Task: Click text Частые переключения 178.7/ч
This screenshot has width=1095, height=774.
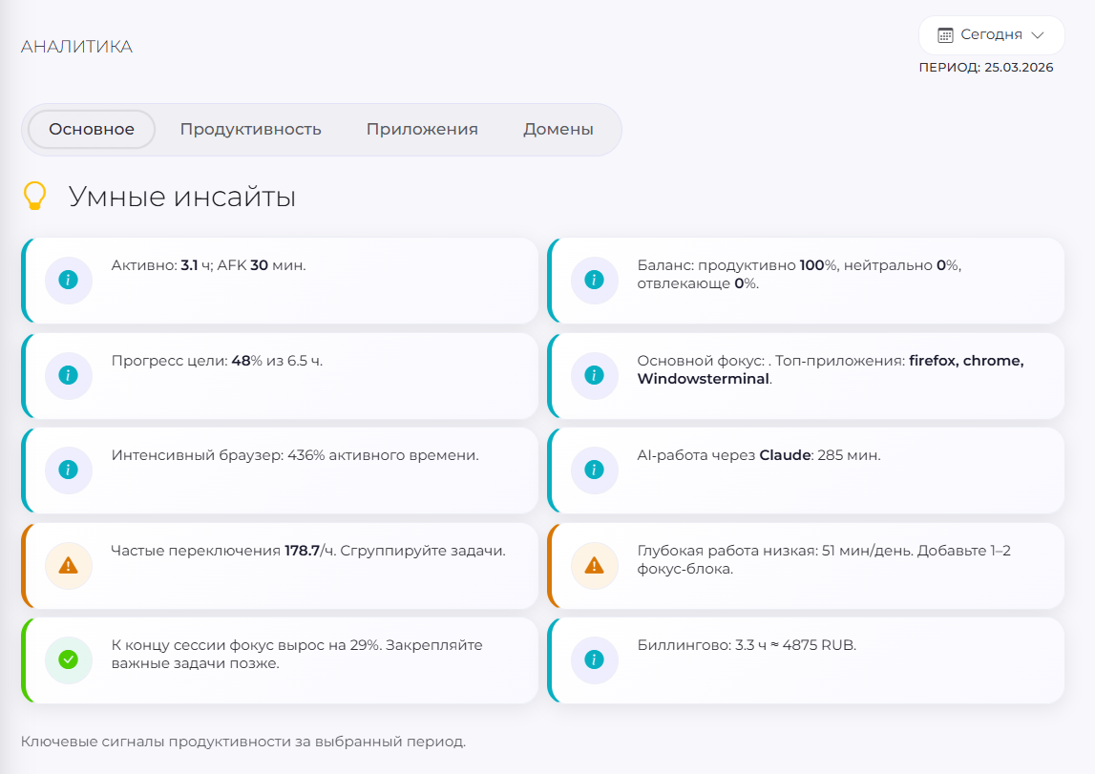Action: [x=223, y=551]
